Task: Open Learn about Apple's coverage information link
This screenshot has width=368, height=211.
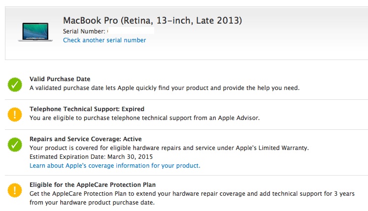Action: [115, 166]
